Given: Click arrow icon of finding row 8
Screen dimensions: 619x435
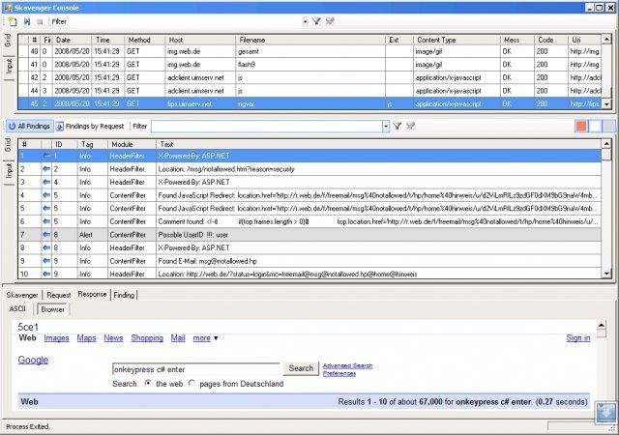Looking at the screenshot, I should pyautogui.click(x=46, y=247).
